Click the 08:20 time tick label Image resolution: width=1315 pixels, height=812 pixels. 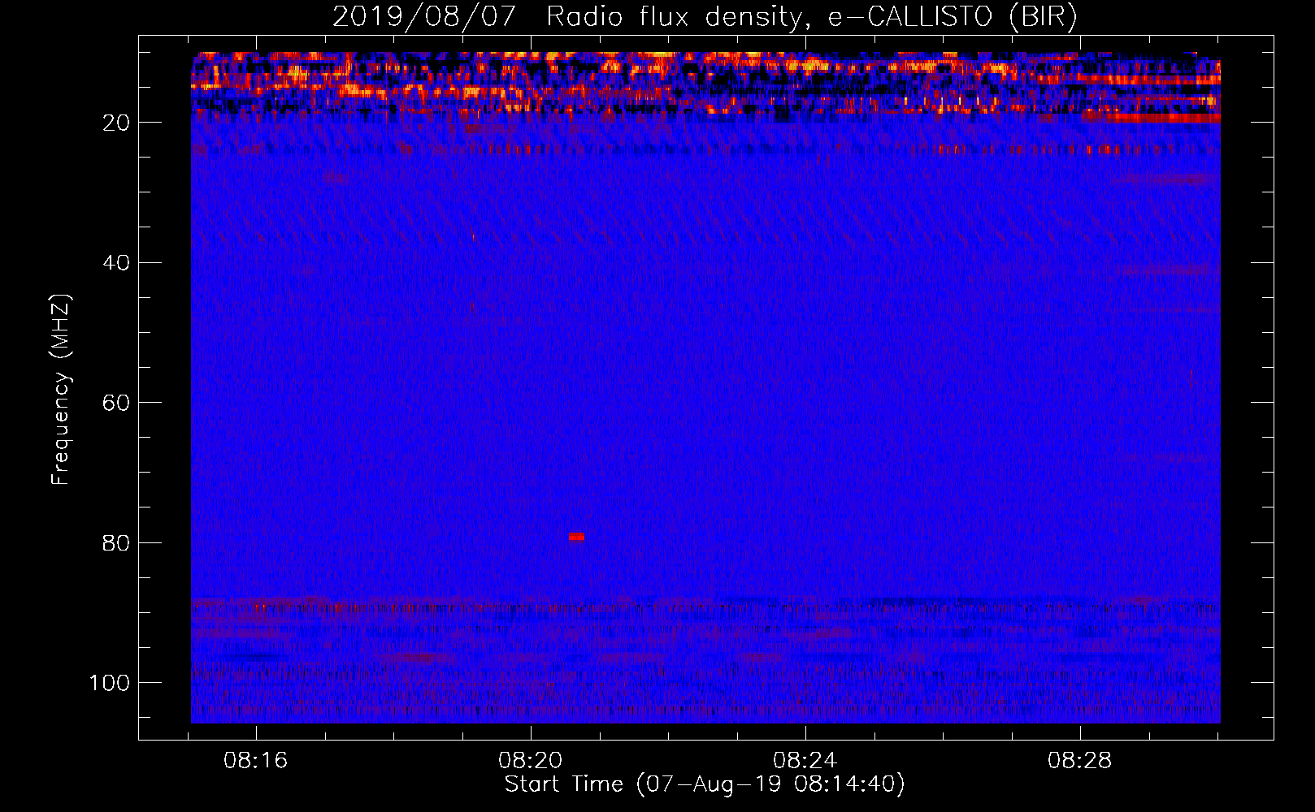pyautogui.click(x=531, y=761)
